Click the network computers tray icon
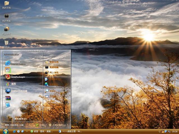The width and height of the screenshot is (179, 134). 166,131
